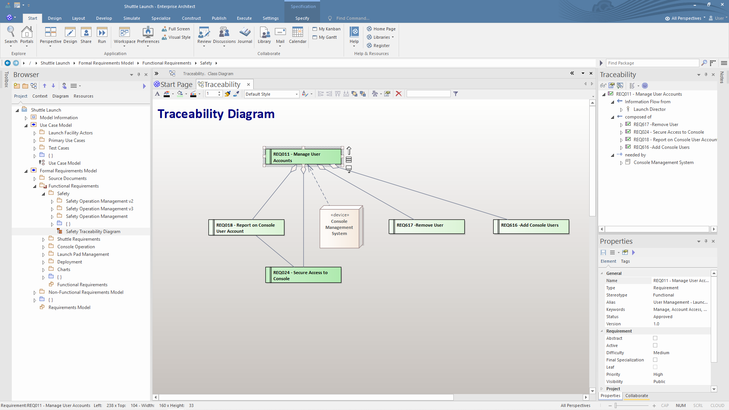This screenshot has width=729, height=410.
Task: Toggle the Abstract checkbox
Action: 655,338
